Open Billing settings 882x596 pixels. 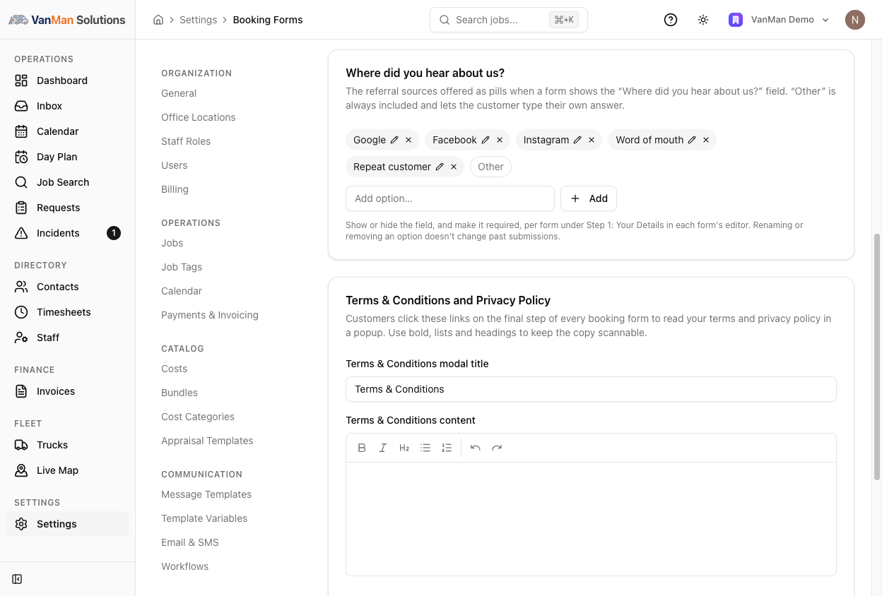point(175,189)
